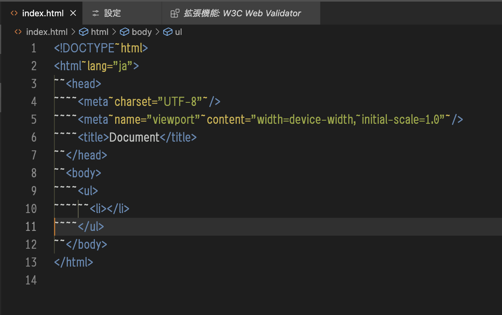This screenshot has height=315, width=502.
Task: Close the index.html editor tab
Action: click(x=73, y=13)
